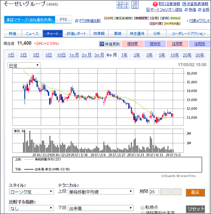Select the 3年 chart period
Image resolution: width=211 pixels, height=214 pixels.
149,55
